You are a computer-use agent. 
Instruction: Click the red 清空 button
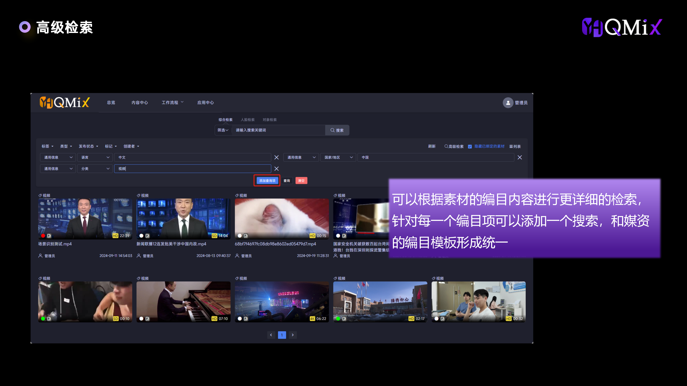tap(301, 181)
